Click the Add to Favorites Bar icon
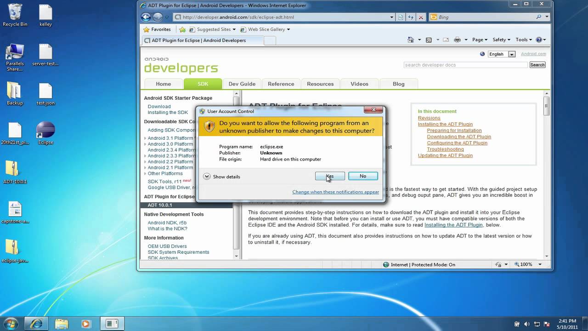The width and height of the screenshot is (588, 331). pos(182,29)
